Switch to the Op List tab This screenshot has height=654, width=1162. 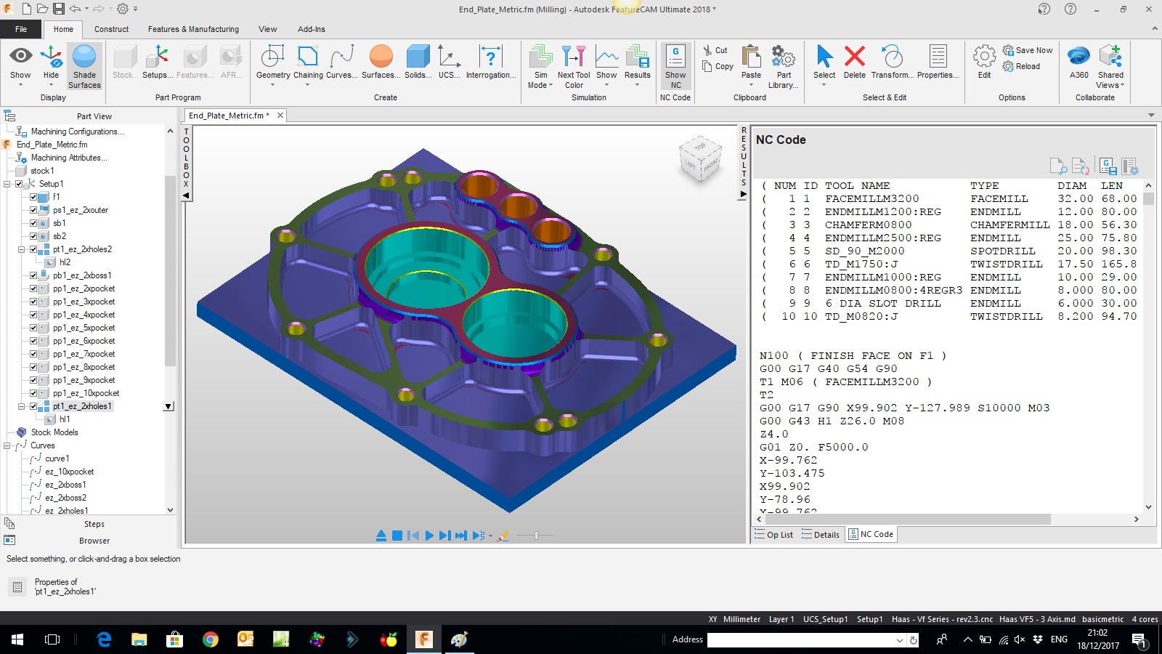tap(773, 535)
